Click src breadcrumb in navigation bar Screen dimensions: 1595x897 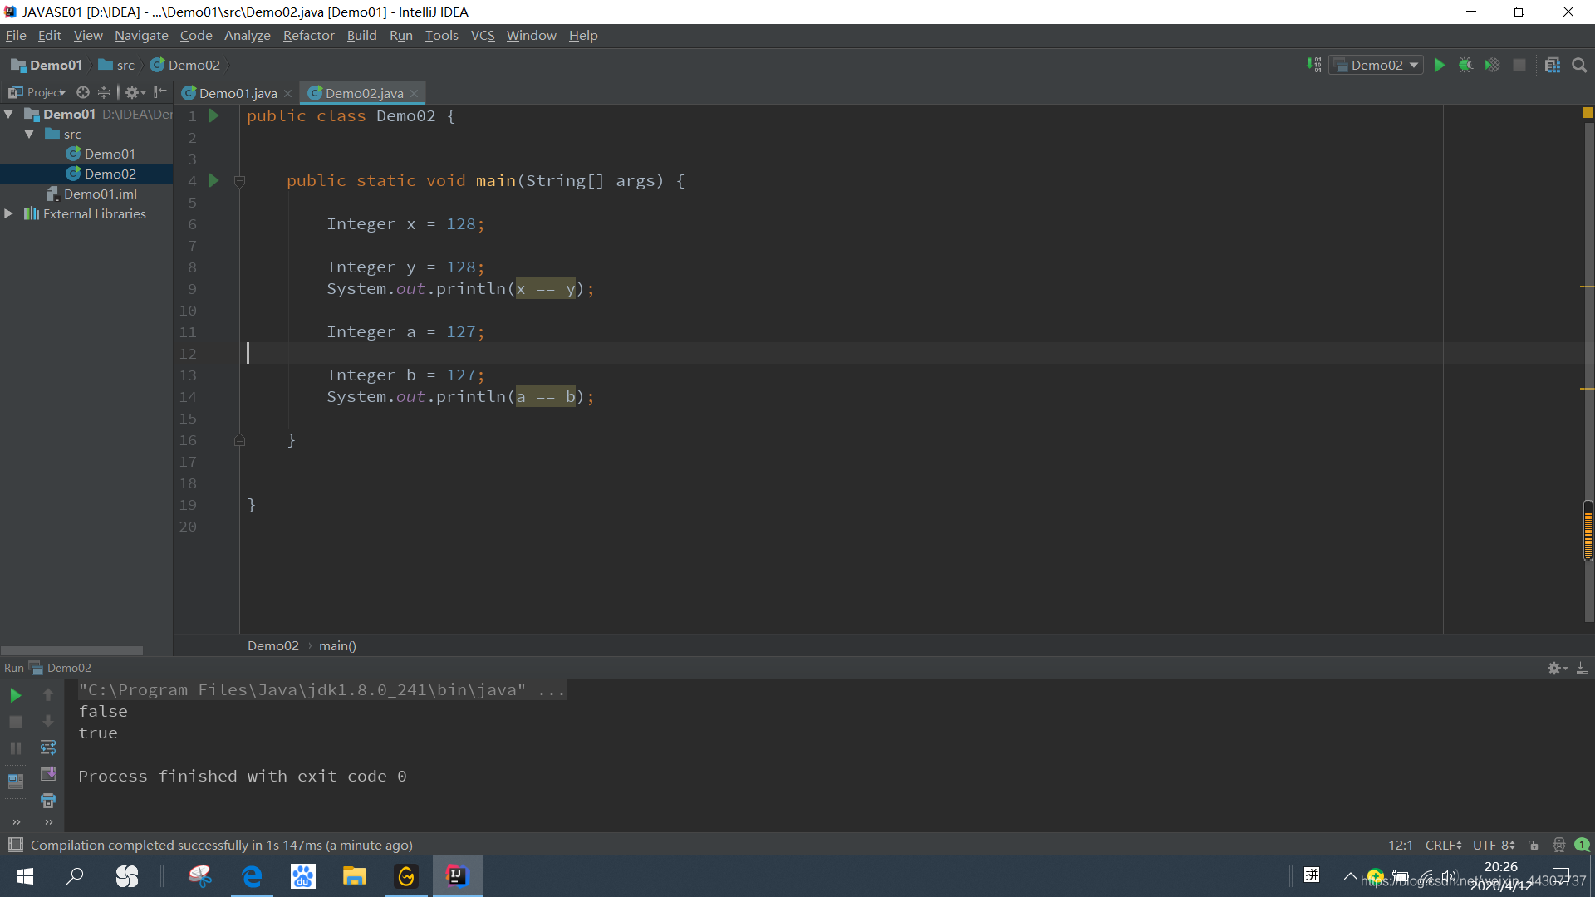click(116, 65)
